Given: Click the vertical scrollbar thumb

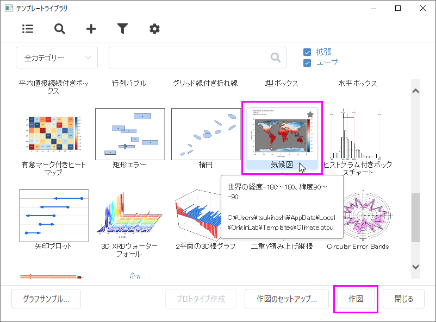Looking at the screenshot, I should (x=415, y=218).
